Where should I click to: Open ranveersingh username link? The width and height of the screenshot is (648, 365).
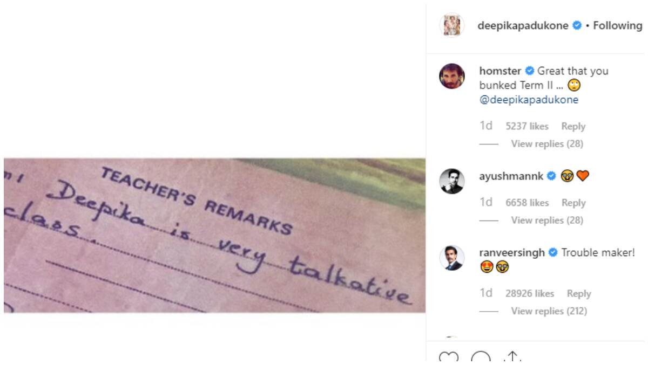pyautogui.click(x=512, y=253)
